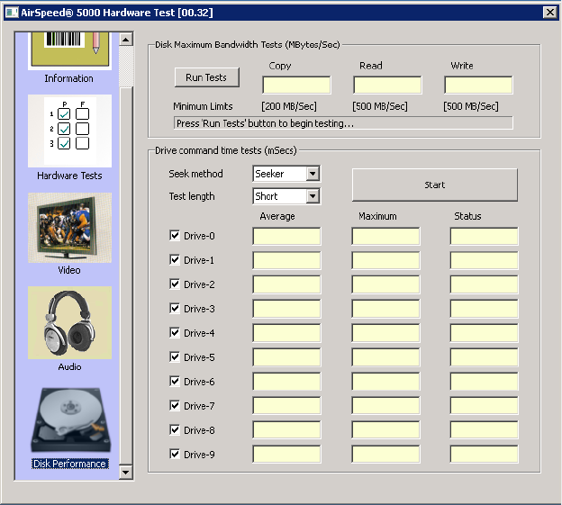Click the Drive-3 Maximum field

385,309
